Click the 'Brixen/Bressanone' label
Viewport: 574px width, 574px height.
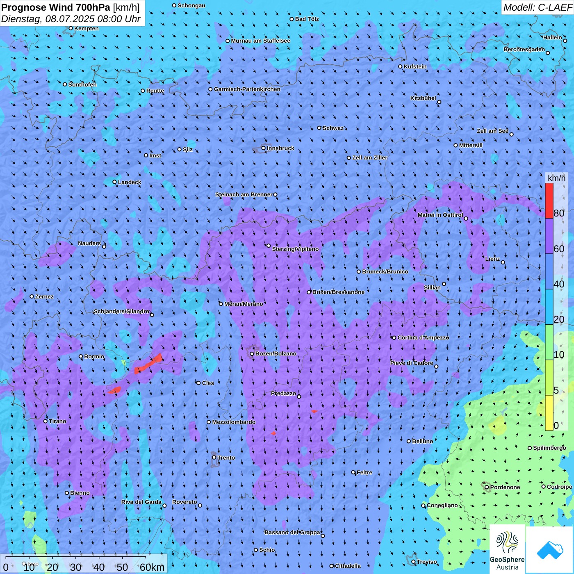338,292
